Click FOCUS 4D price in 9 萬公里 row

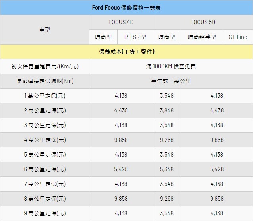point(121,213)
